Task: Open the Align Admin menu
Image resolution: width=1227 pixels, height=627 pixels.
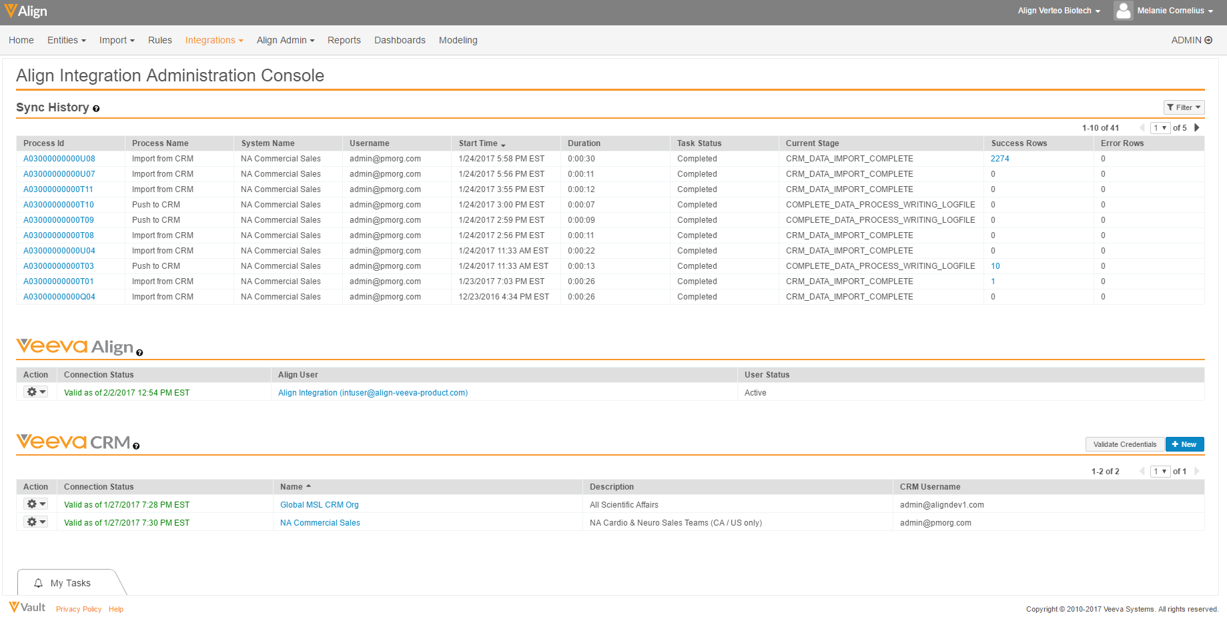Action: tap(285, 40)
